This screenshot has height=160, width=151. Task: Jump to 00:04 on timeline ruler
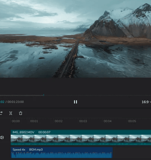[x=108, y=121]
